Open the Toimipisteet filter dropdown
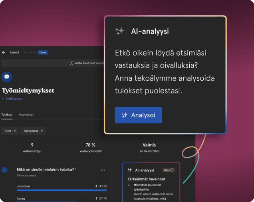The image size is (254, 202). (33, 131)
